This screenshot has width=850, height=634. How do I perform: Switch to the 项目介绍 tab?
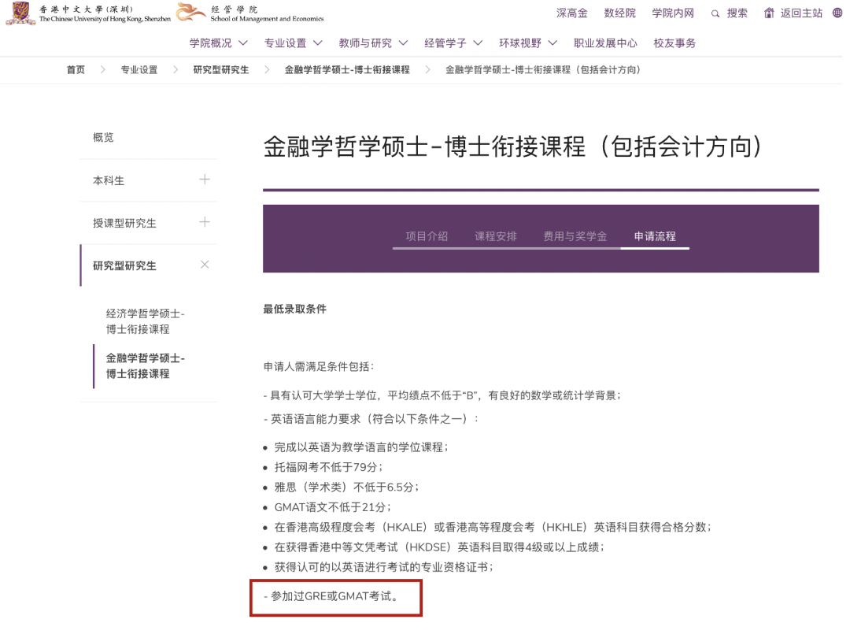427,235
